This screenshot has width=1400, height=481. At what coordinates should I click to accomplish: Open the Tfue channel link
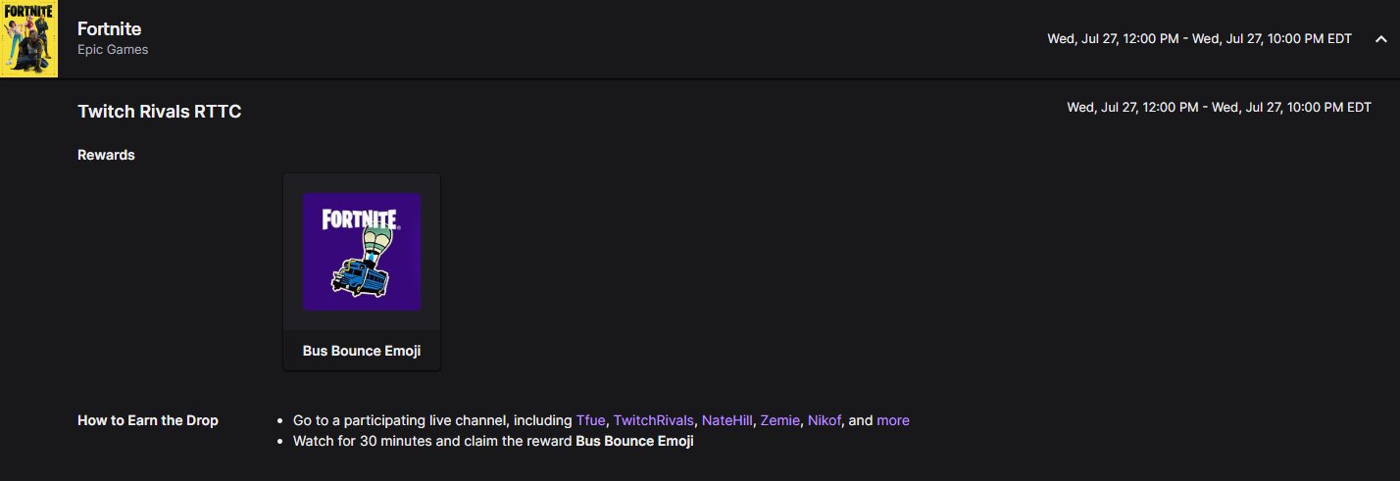[x=590, y=420]
